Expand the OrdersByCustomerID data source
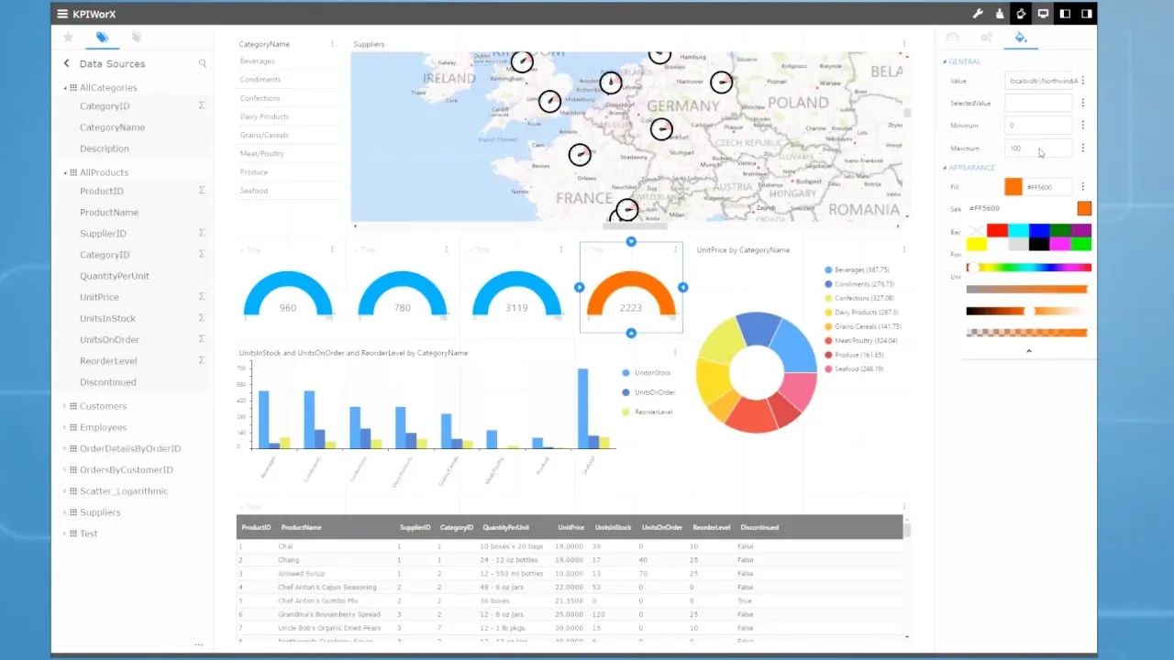 [x=65, y=469]
